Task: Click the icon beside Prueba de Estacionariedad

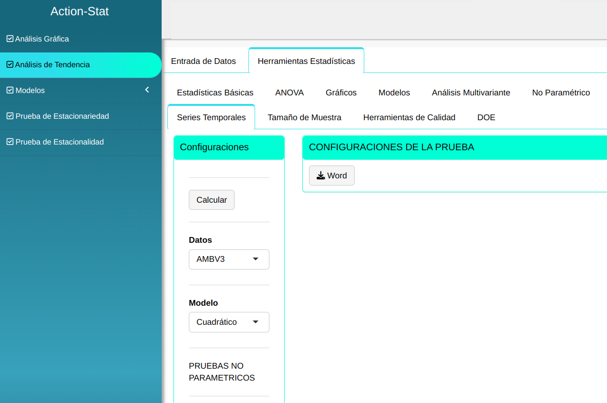Action: click(x=10, y=116)
